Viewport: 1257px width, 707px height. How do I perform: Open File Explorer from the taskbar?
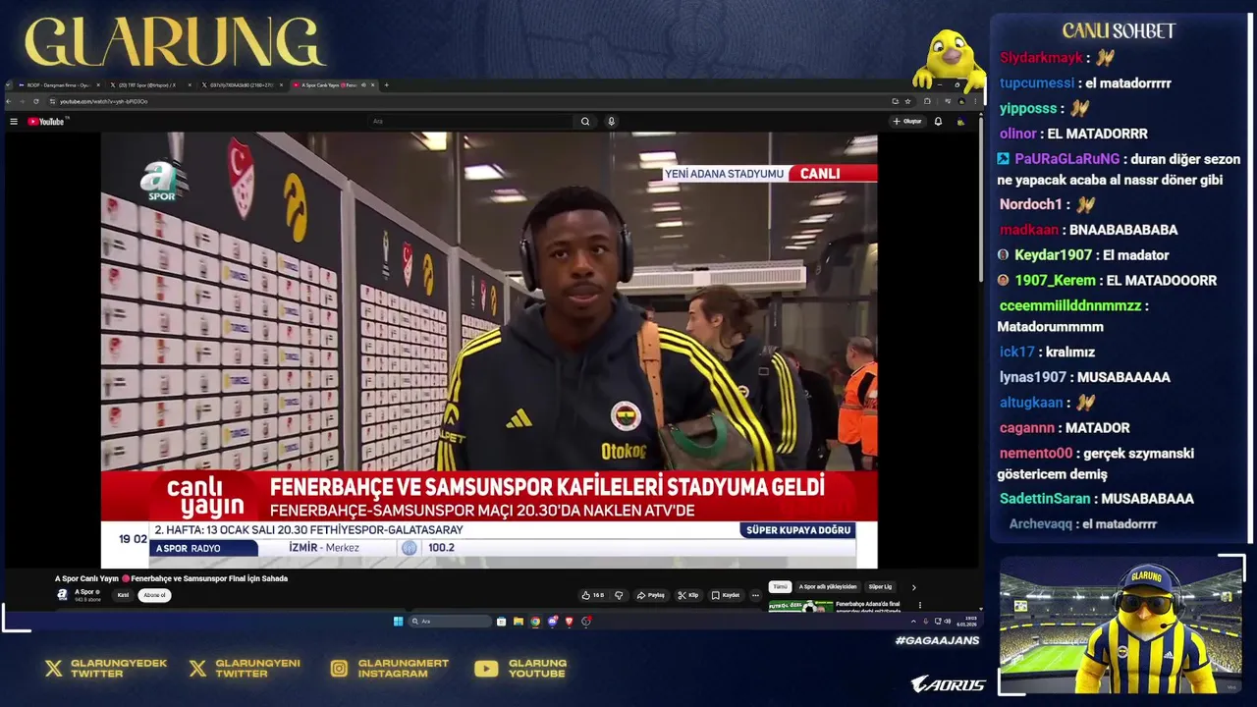[x=518, y=622]
